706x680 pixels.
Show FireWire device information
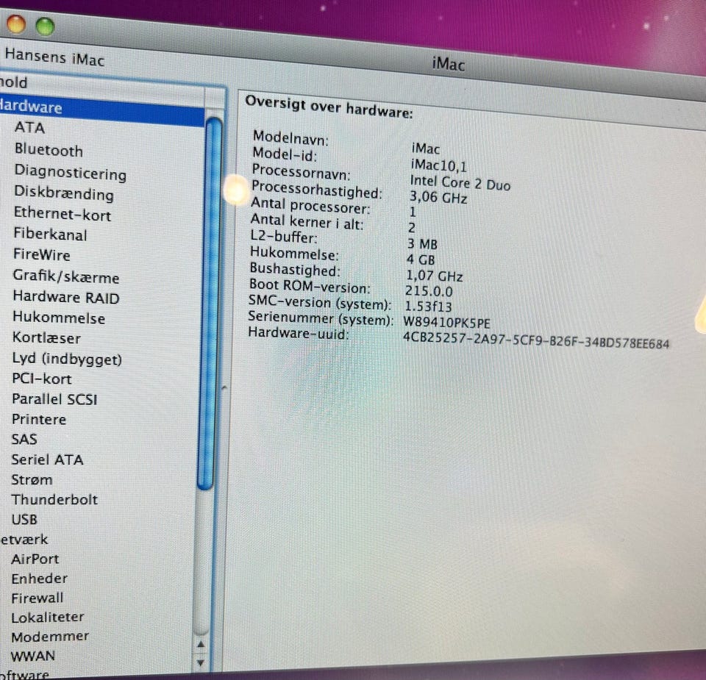(41, 254)
